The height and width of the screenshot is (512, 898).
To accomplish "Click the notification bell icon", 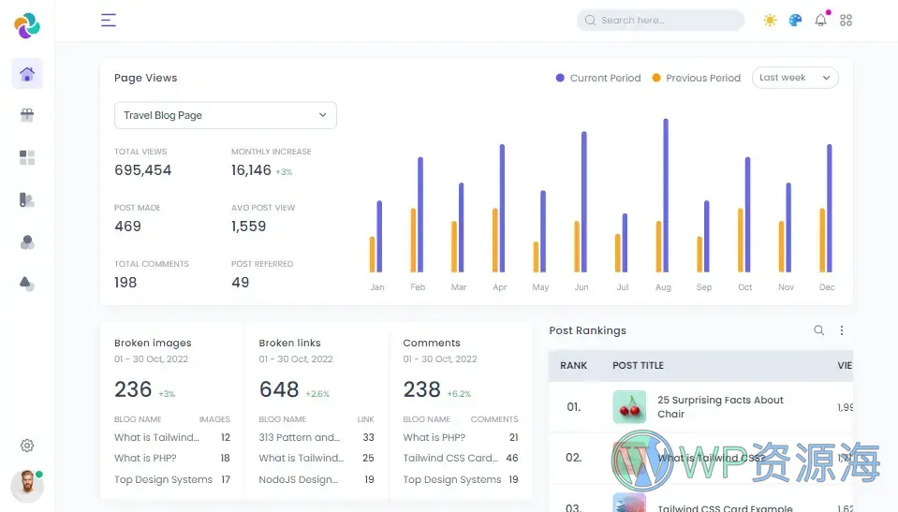I will pos(820,20).
